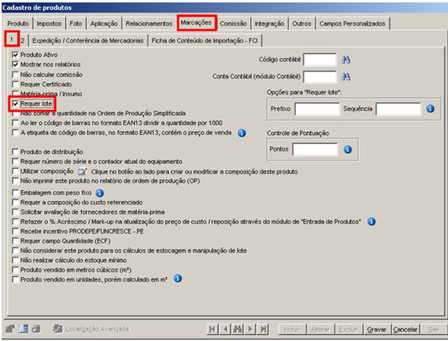Uncheck Produto Ativo checkbox

point(15,55)
